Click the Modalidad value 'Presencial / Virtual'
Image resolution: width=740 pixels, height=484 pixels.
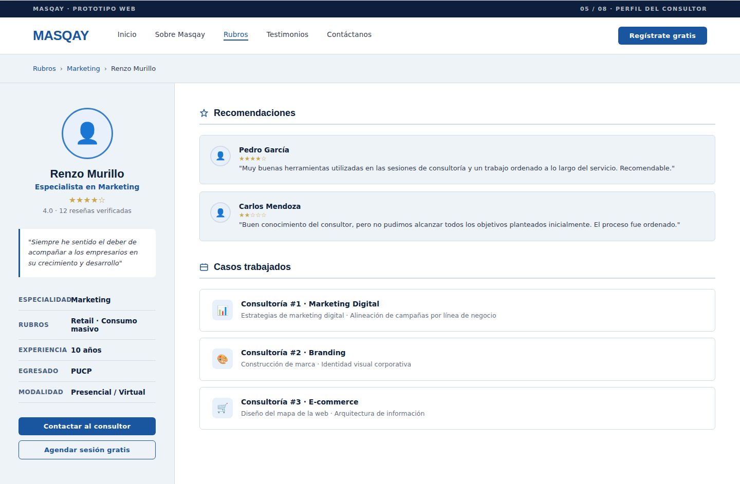108,392
